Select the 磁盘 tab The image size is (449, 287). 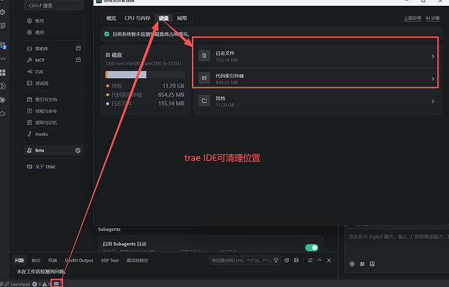(x=164, y=18)
